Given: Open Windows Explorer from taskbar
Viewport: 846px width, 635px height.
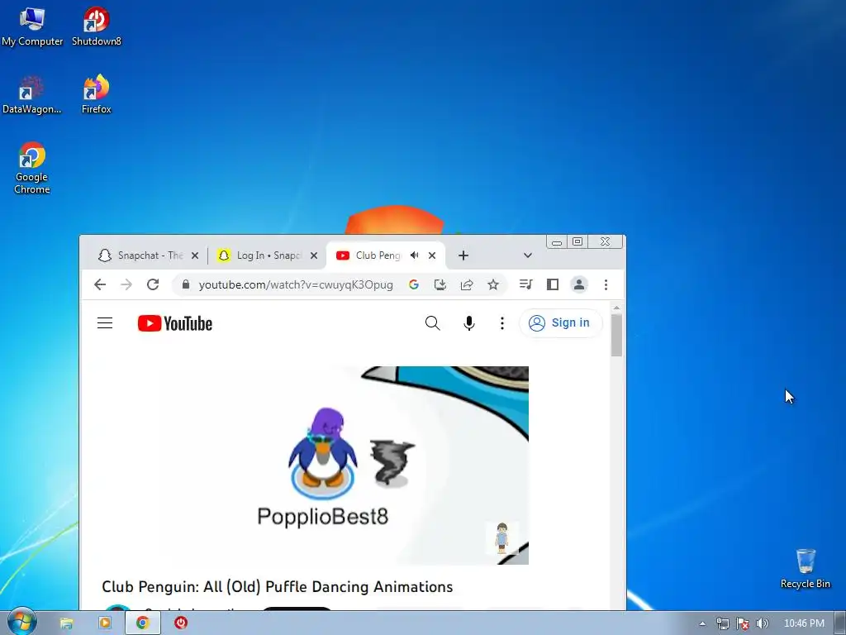Looking at the screenshot, I should 66,623.
